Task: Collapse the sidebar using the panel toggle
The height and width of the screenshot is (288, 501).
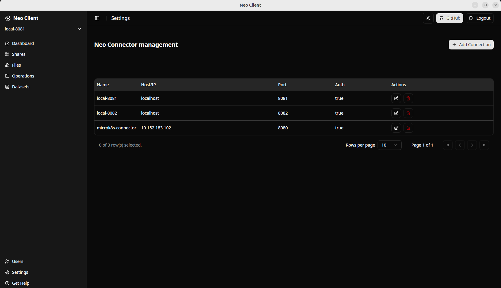Action: pyautogui.click(x=97, y=18)
